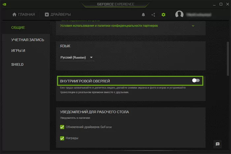
Task: Select УЧЕТНАЯ ЗАПИСЬ in sidebar
Action: [28, 40]
